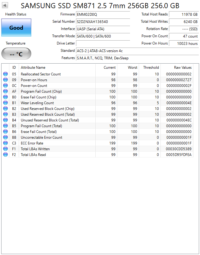Image resolution: width=200 pixels, height=255 pixels.
Task: Click Total Host Reads value 11978 GB
Action: click(x=184, y=14)
